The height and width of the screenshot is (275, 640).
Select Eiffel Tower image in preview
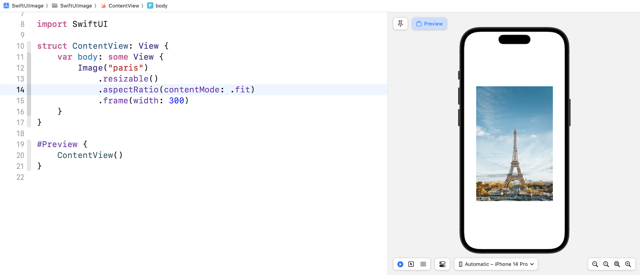pyautogui.click(x=514, y=144)
